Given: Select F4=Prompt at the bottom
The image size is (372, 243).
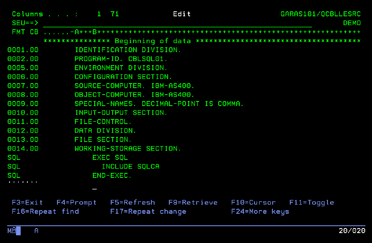Looking at the screenshot, I should pos(76,202).
